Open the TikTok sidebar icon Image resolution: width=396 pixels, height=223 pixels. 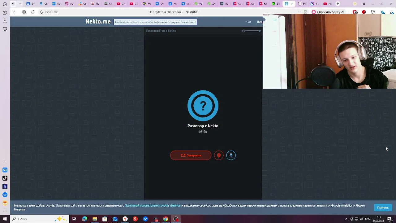click(x=5, y=178)
